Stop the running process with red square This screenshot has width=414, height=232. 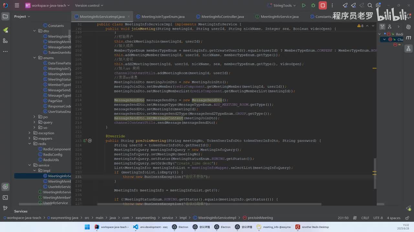click(x=322, y=5)
